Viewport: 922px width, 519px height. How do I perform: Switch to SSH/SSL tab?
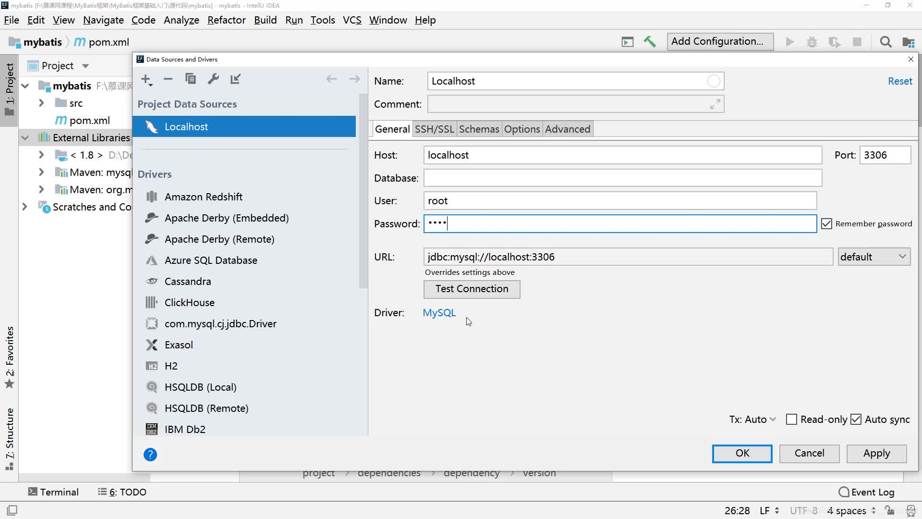click(x=435, y=129)
